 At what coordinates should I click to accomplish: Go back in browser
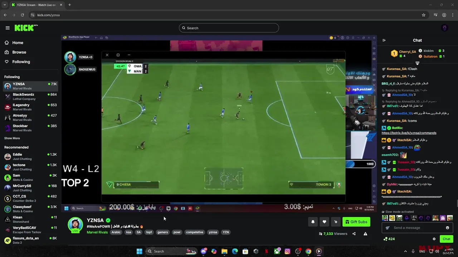pos(5,15)
